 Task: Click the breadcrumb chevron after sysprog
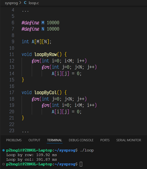(20, 3)
